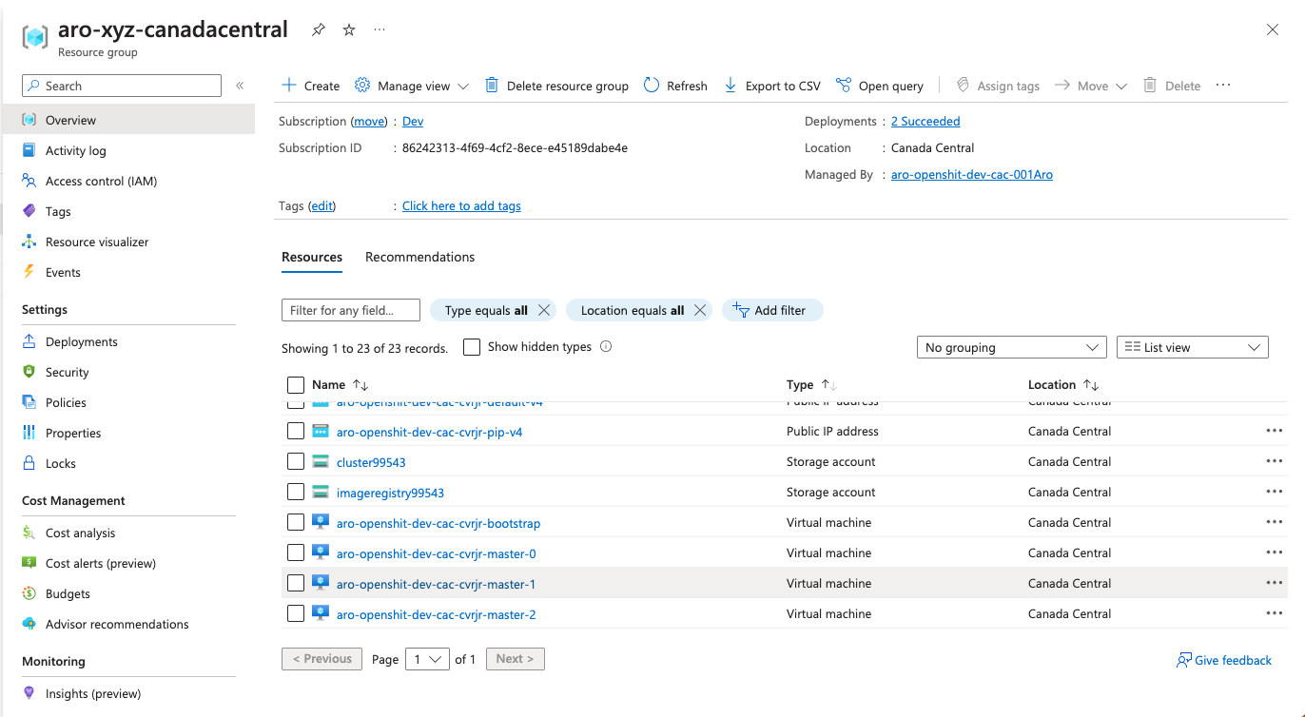Select all resources with the Name checkbox
This screenshot has width=1305, height=717.
(x=295, y=384)
